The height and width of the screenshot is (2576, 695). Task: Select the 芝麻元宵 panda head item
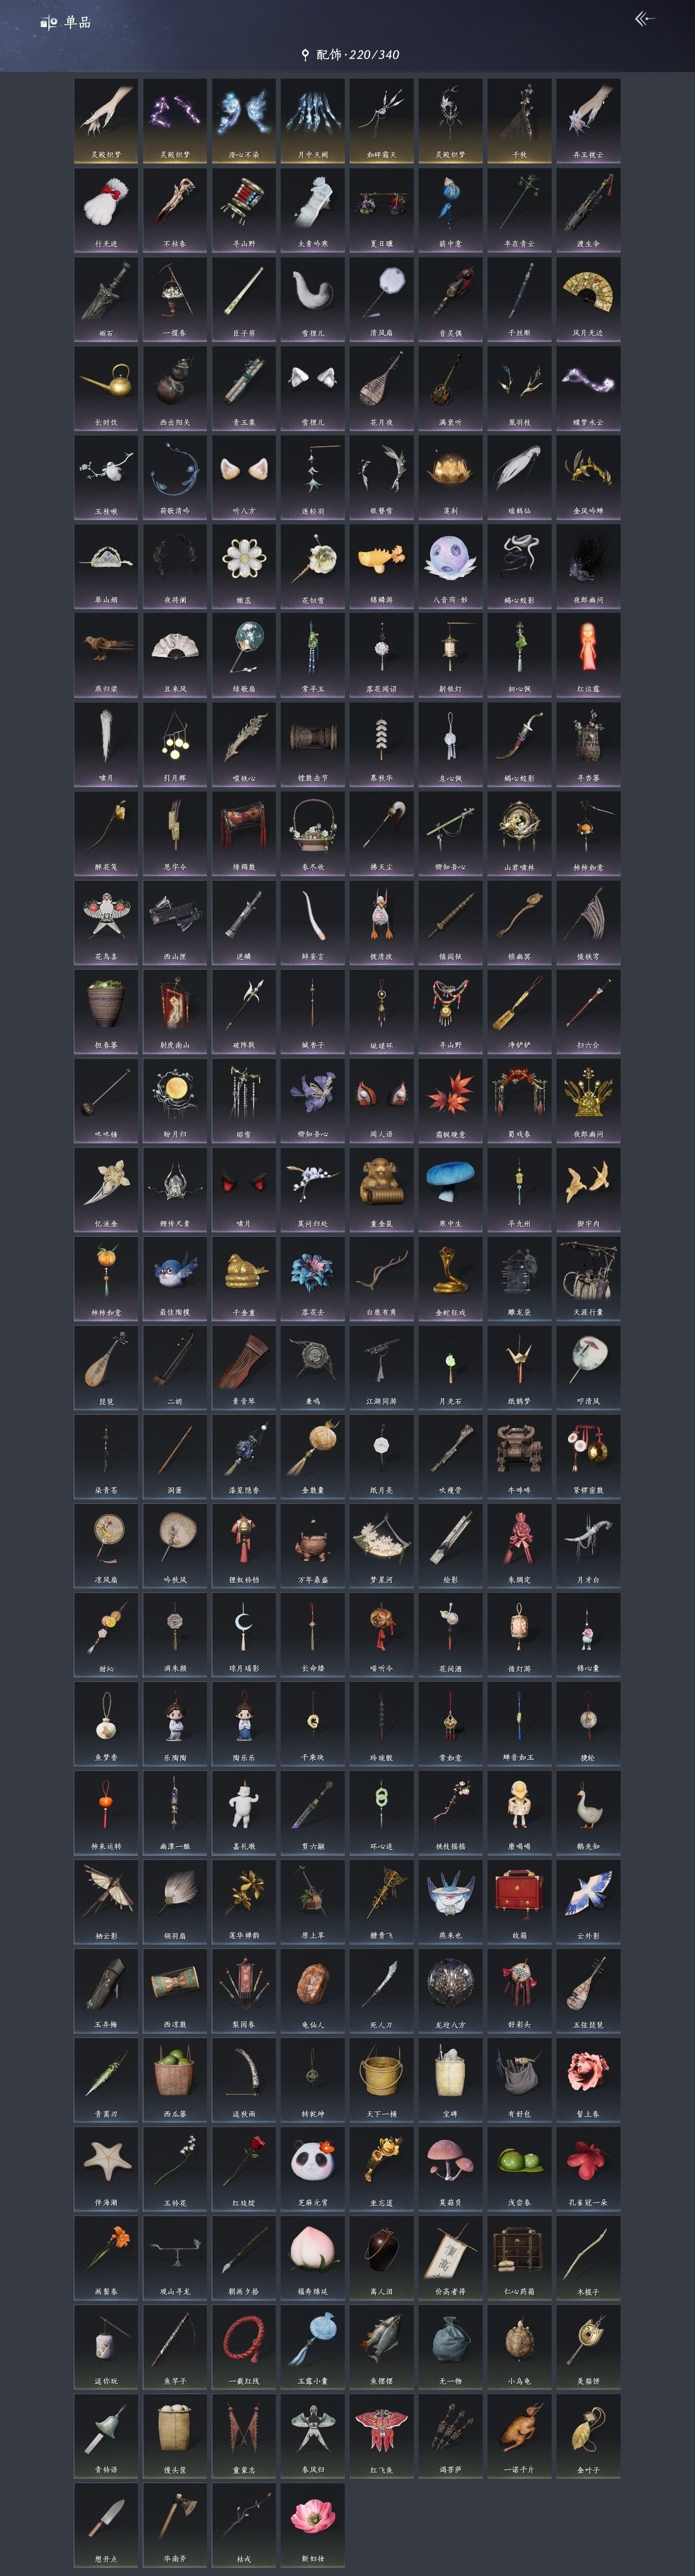312,2169
